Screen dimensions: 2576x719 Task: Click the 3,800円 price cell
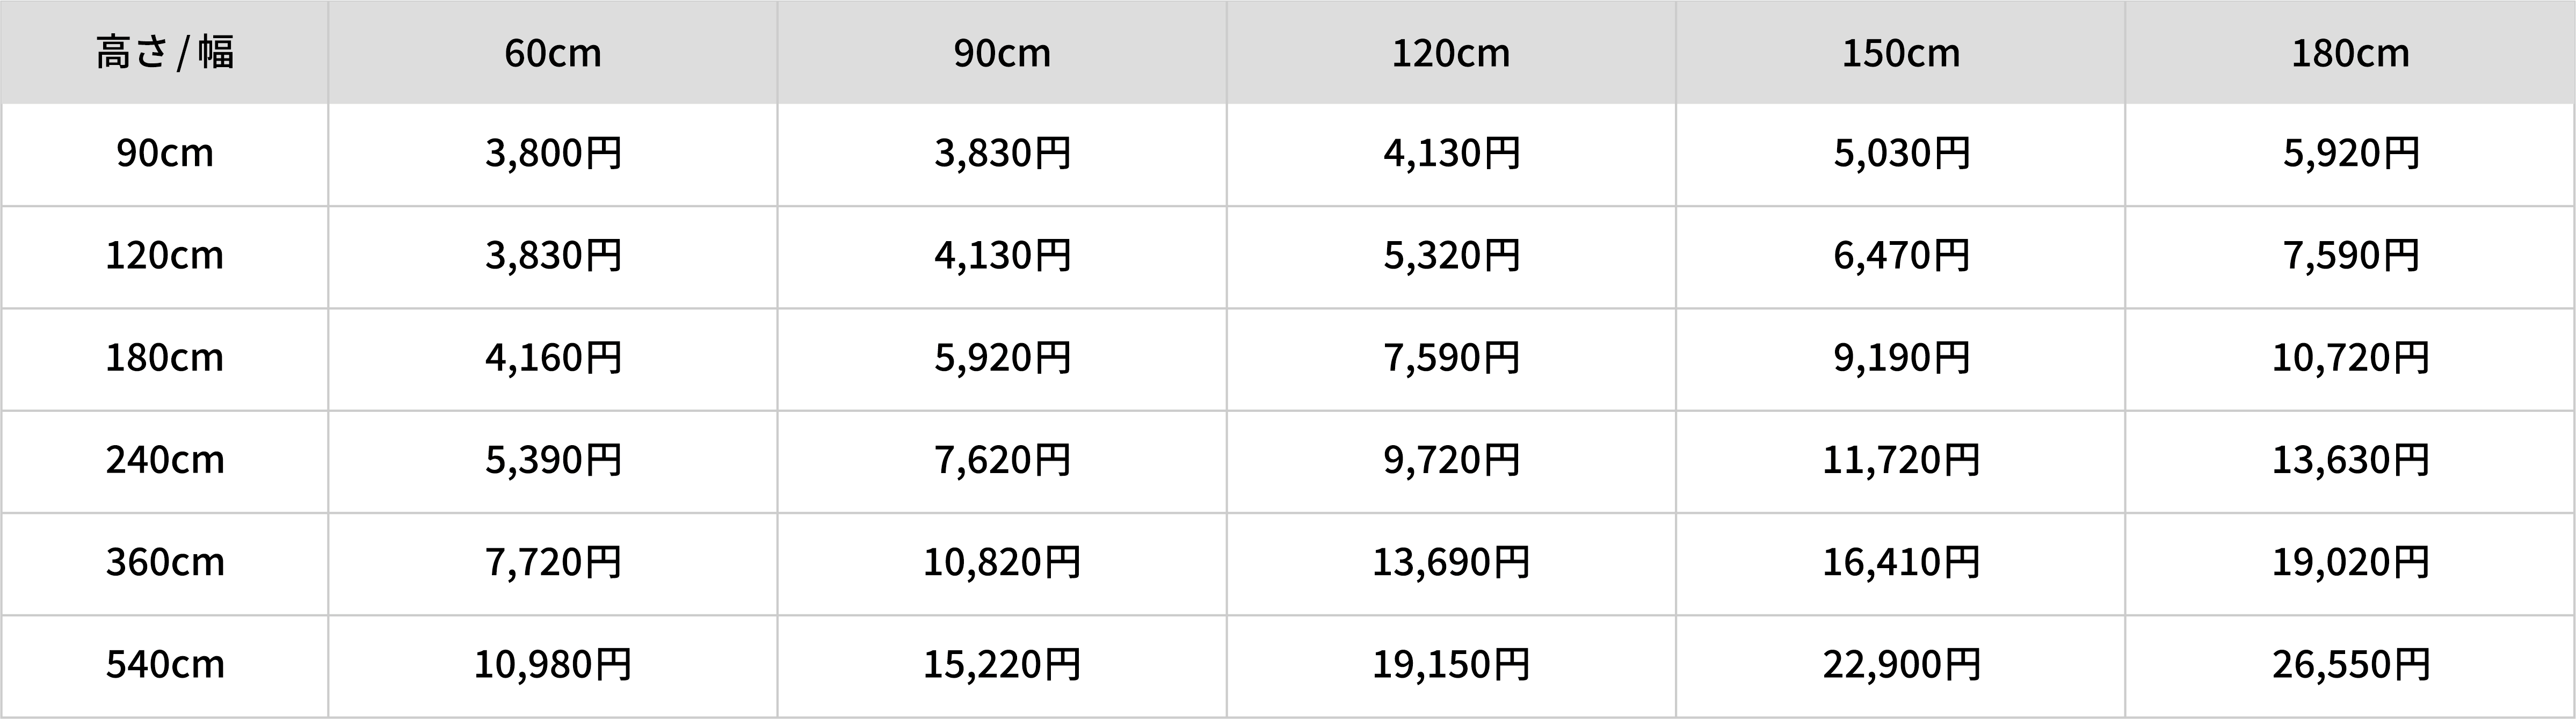[x=553, y=153]
